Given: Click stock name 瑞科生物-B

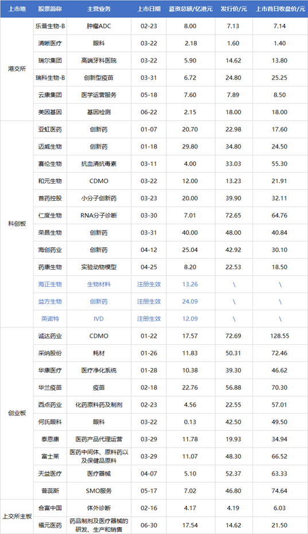Looking at the screenshot, I should pyautogui.click(x=50, y=77).
